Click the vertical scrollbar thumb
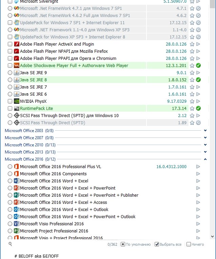This screenshot has height=259, width=216. coord(212,4)
